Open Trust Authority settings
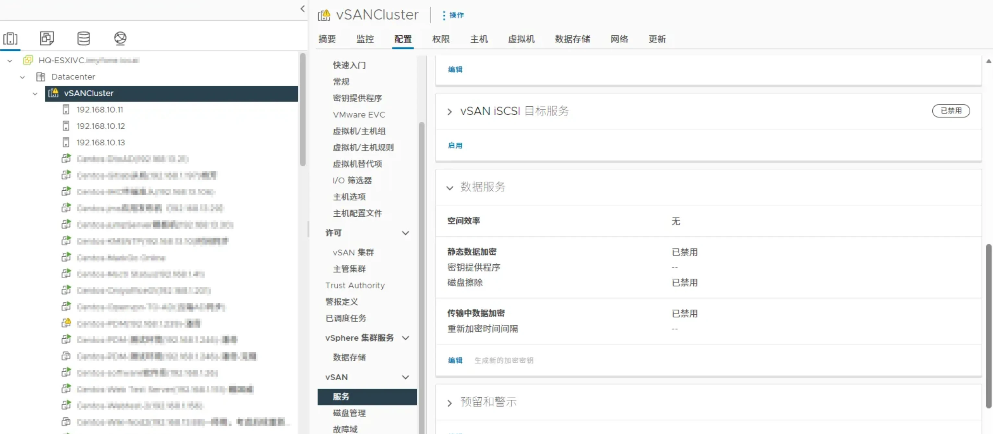The width and height of the screenshot is (993, 434). click(355, 285)
